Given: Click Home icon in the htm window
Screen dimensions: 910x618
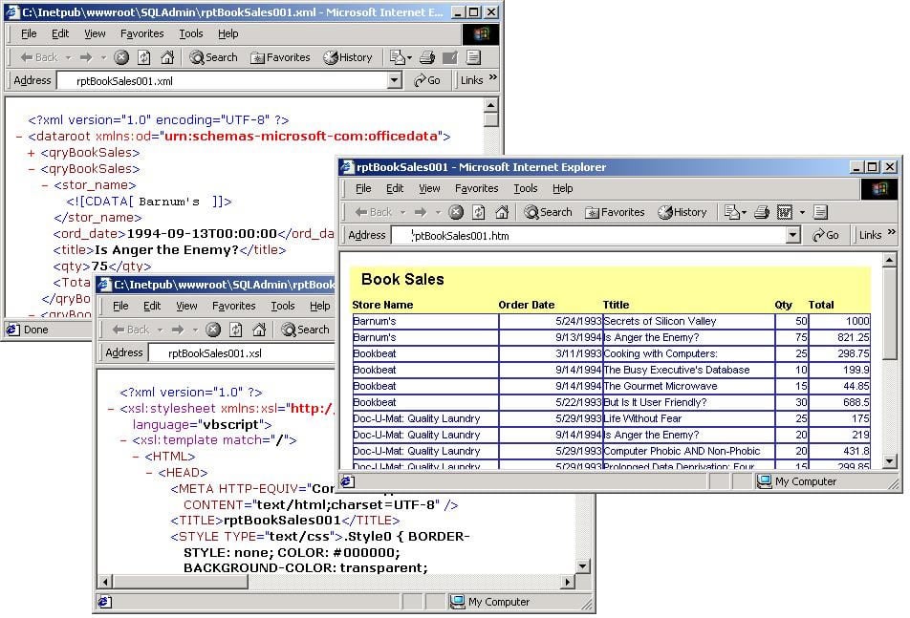Looking at the screenshot, I should (x=502, y=212).
